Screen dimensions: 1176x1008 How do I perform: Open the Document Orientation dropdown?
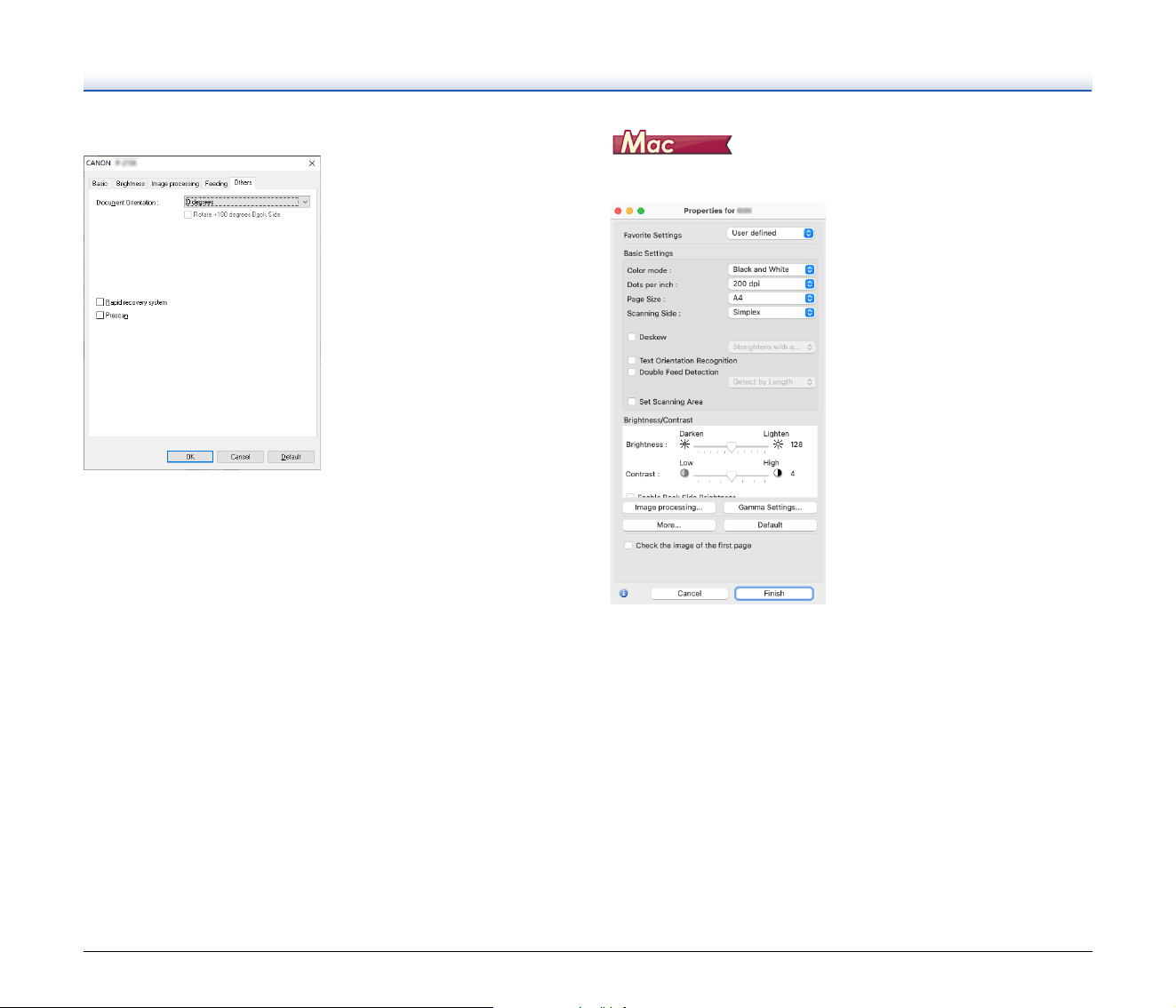[x=247, y=202]
